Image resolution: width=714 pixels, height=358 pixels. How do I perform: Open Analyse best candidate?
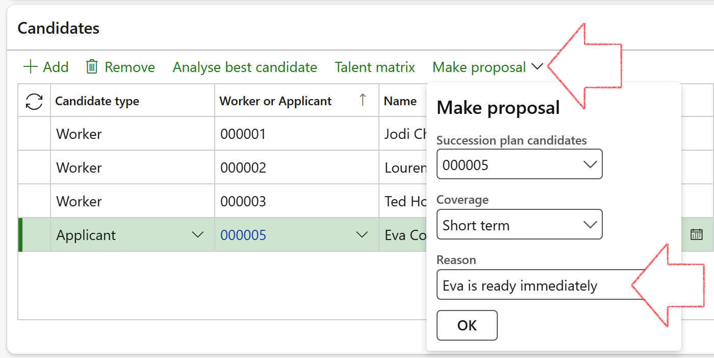pyautogui.click(x=245, y=67)
